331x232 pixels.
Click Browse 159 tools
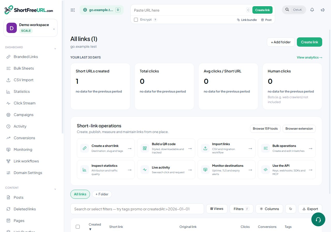point(265,129)
